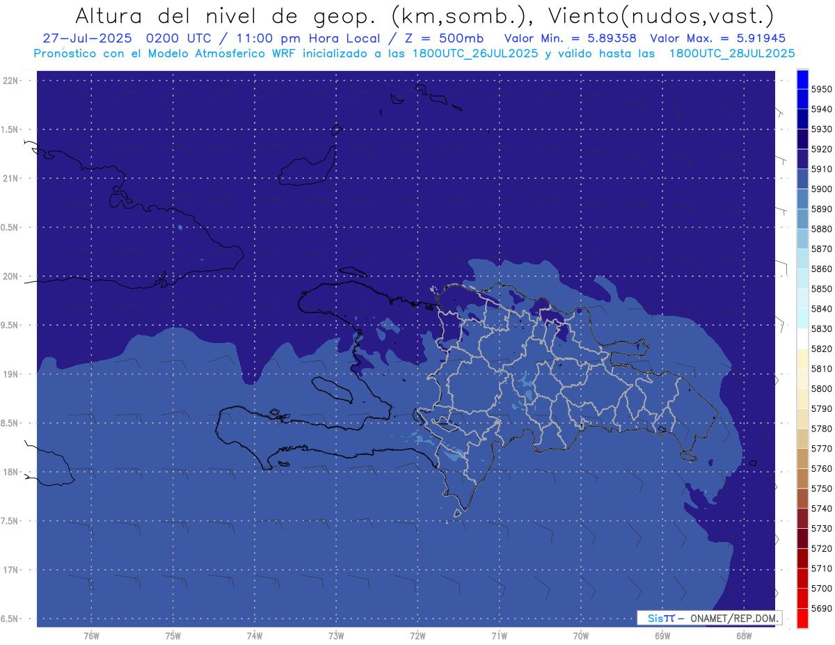Click the 5920 legend value

[821, 149]
